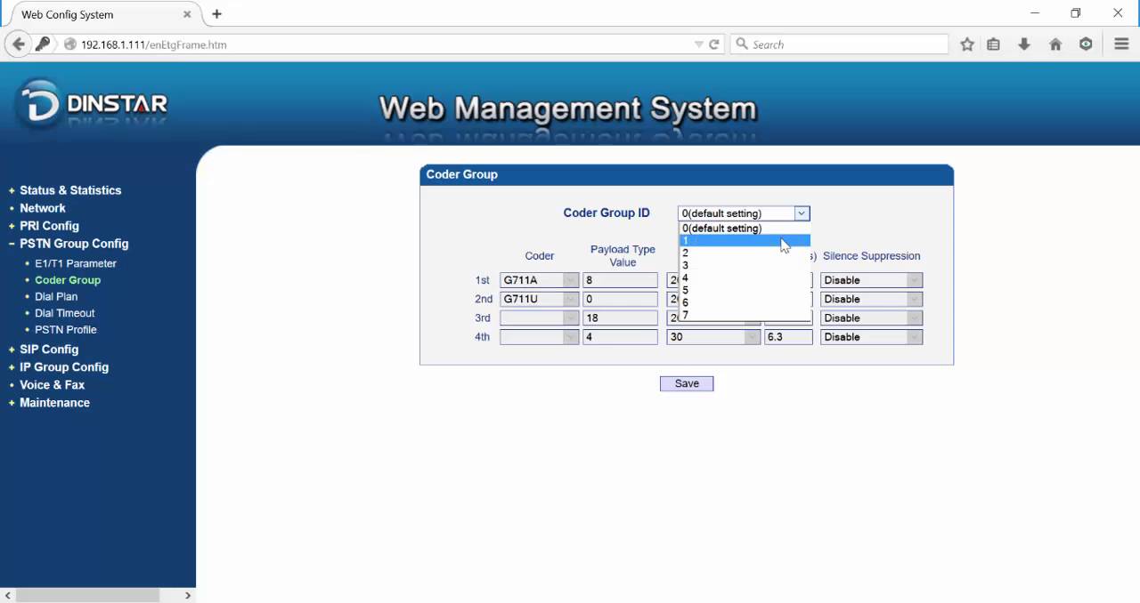Expand the Maintenance menu
Image resolution: width=1140 pixels, height=603 pixels.
click(54, 403)
